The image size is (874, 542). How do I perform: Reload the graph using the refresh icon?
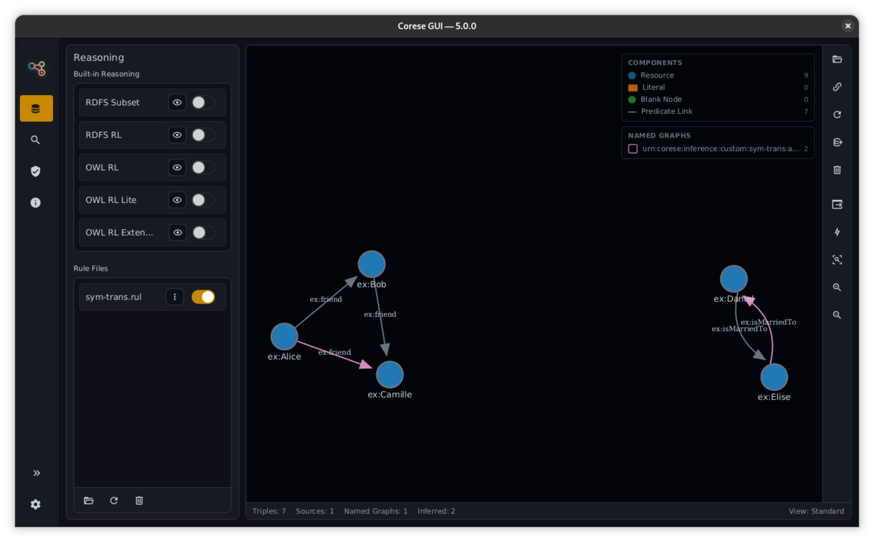(x=838, y=114)
